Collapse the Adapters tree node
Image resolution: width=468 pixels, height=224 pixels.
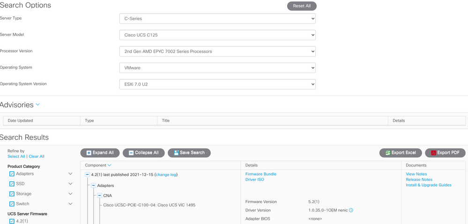click(x=93, y=186)
